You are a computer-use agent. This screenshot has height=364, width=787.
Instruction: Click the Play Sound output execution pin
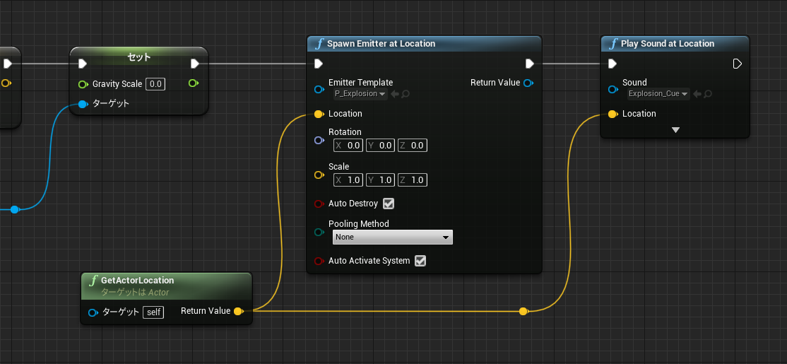tap(738, 64)
